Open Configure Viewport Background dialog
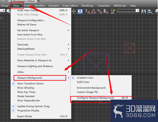The image size is (158, 122). [x=101, y=98]
